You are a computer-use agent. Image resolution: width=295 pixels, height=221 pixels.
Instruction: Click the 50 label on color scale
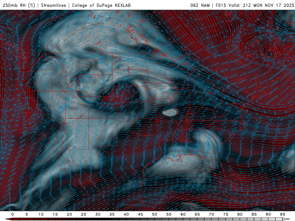click(x=155, y=214)
